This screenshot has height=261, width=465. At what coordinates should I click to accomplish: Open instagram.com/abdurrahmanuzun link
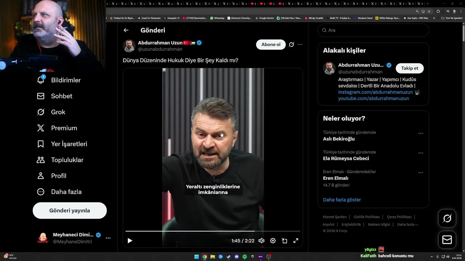pos(376,92)
